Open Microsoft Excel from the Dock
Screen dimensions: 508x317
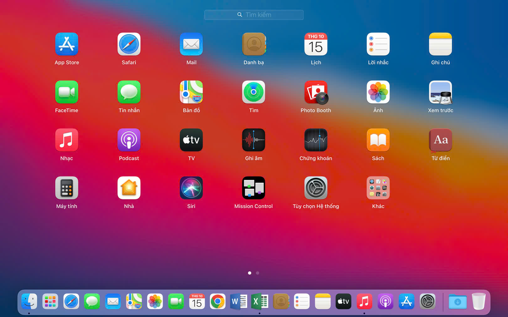point(260,302)
